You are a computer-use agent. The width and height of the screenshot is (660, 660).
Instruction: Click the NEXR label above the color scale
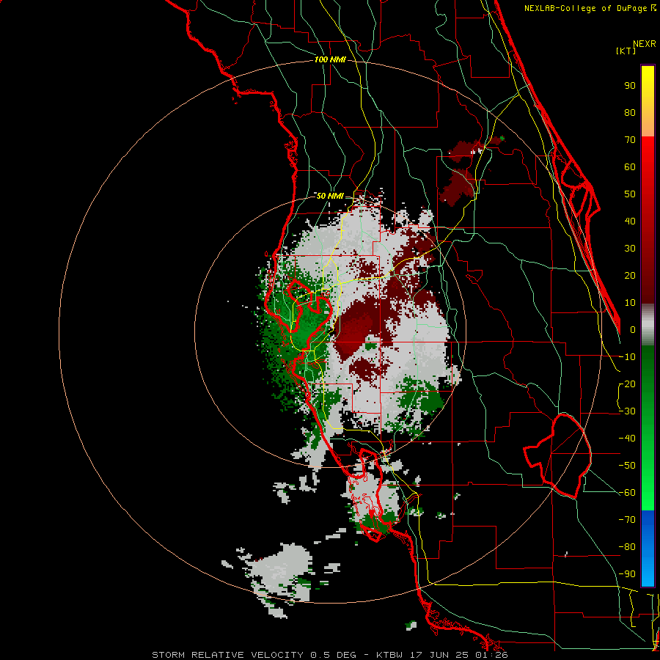point(645,44)
